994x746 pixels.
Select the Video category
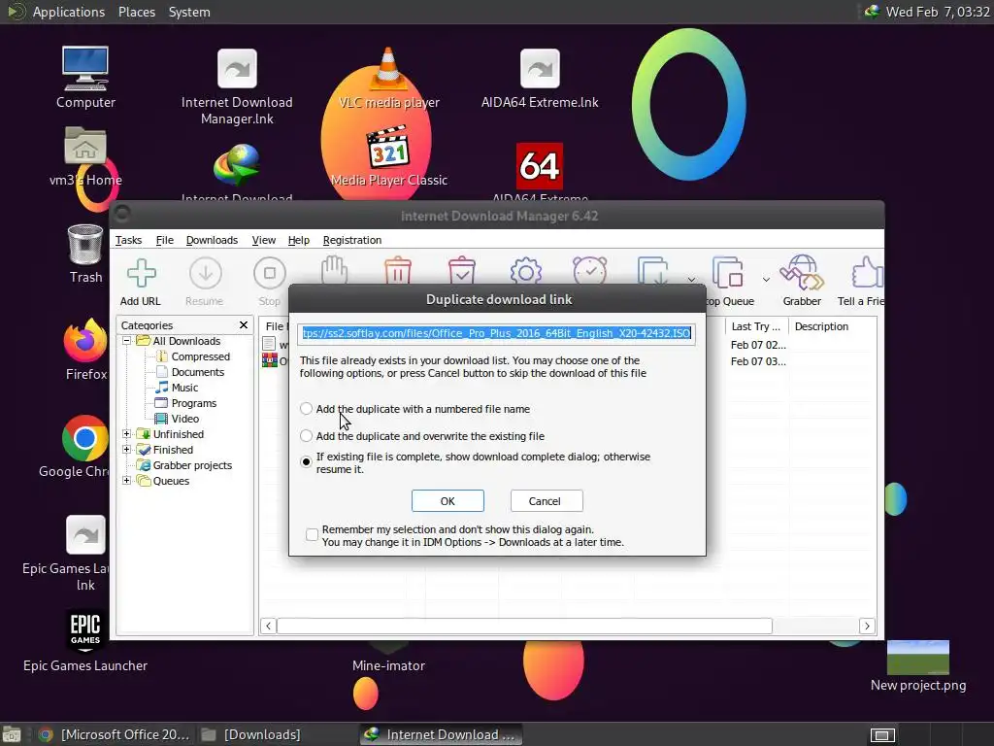[185, 419]
